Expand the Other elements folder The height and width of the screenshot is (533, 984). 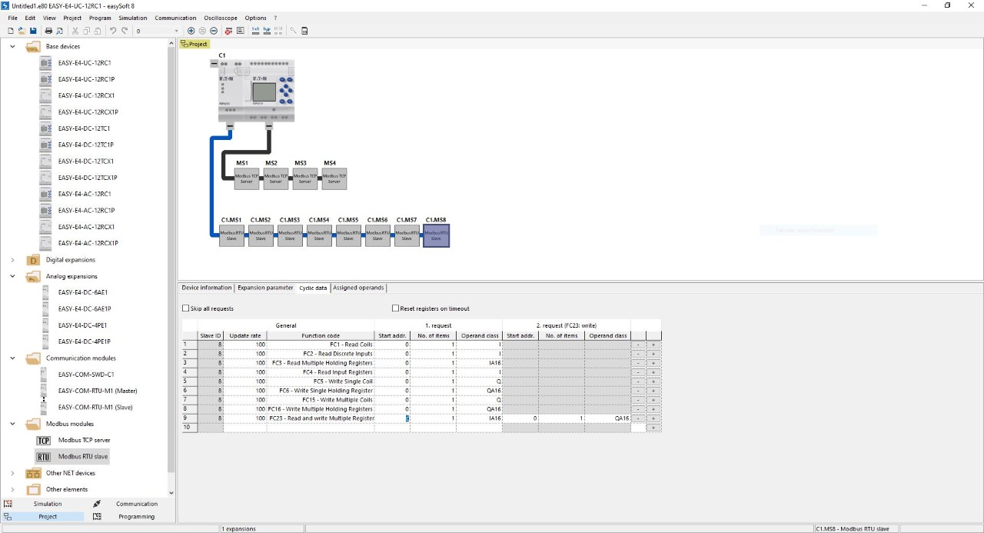click(12, 489)
